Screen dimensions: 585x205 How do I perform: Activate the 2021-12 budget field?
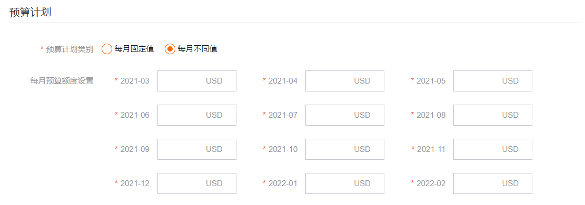(x=197, y=183)
